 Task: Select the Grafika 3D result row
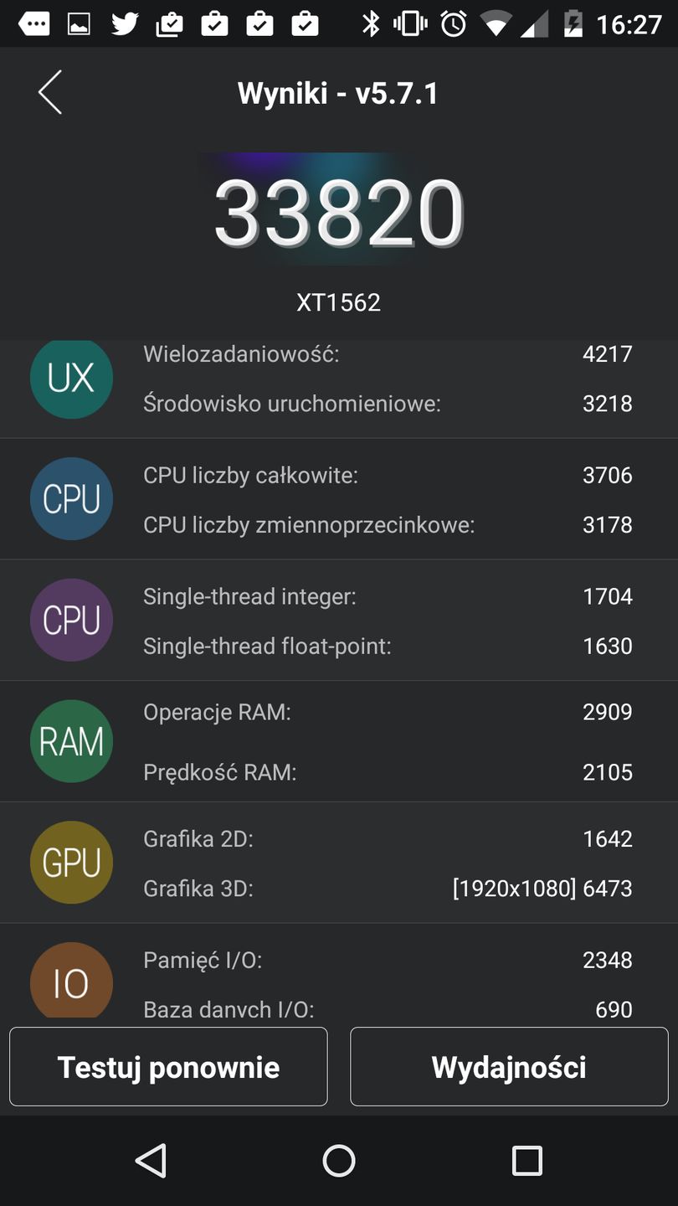388,888
